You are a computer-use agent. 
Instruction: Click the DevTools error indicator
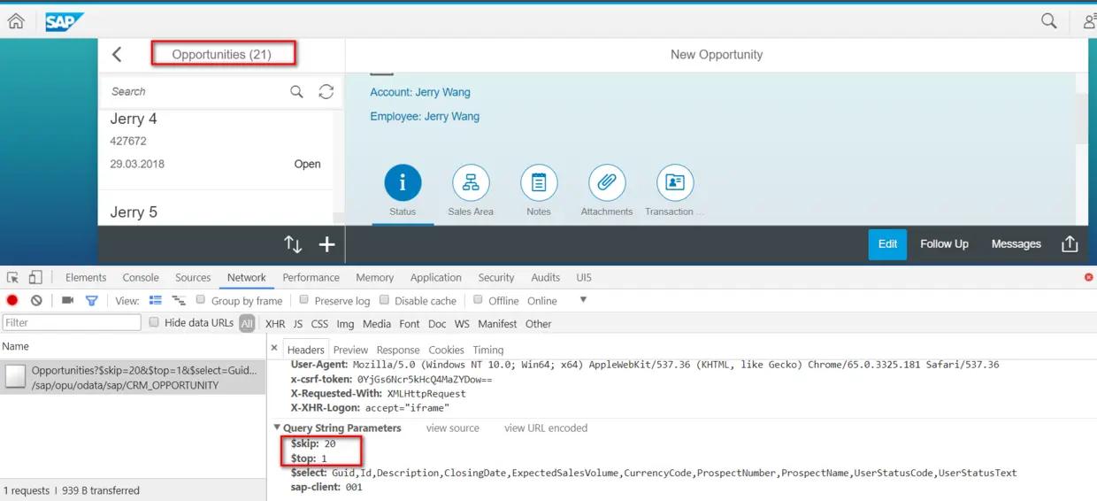pyautogui.click(x=1088, y=277)
